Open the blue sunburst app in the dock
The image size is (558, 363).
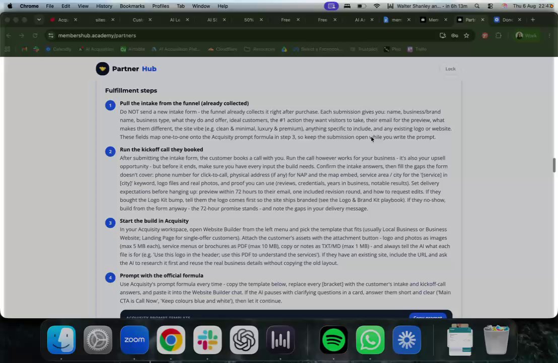pyautogui.click(x=407, y=339)
